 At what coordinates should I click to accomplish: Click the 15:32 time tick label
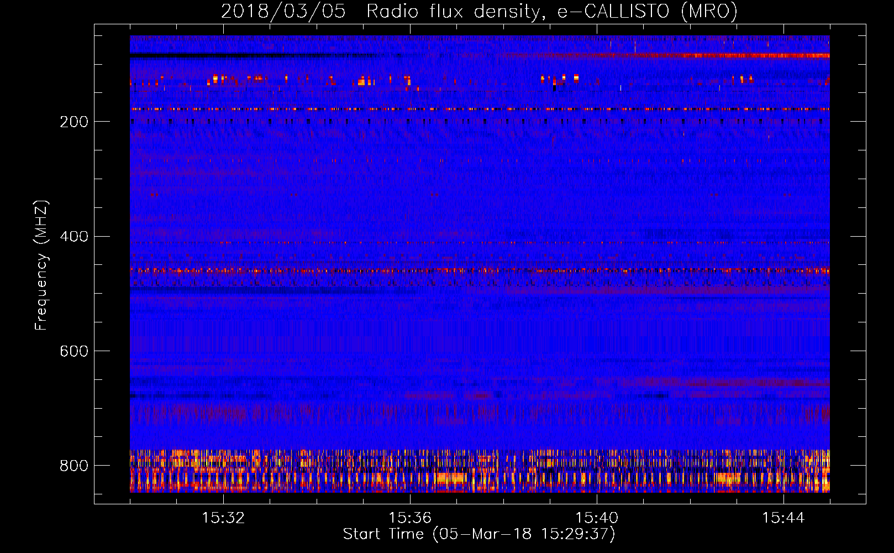coord(223,518)
